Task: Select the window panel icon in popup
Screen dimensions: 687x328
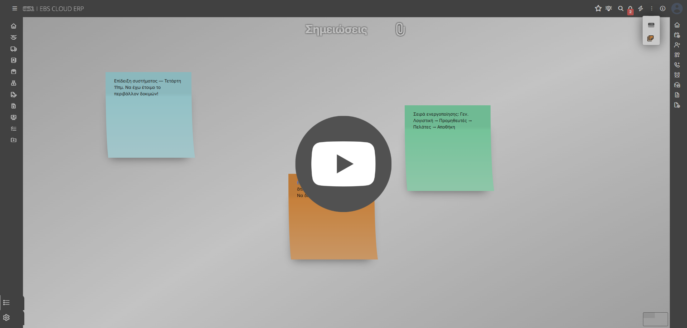Action: pos(651,25)
